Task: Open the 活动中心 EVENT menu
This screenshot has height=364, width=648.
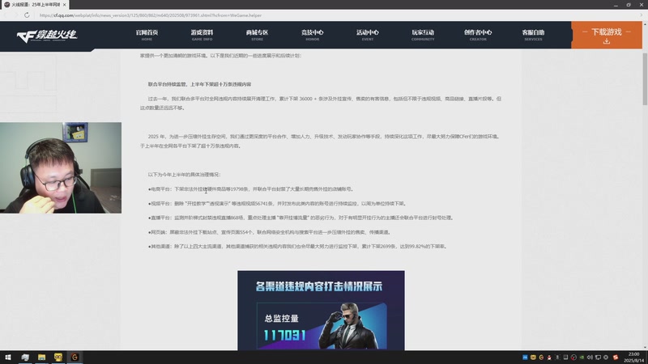Action: coord(368,35)
